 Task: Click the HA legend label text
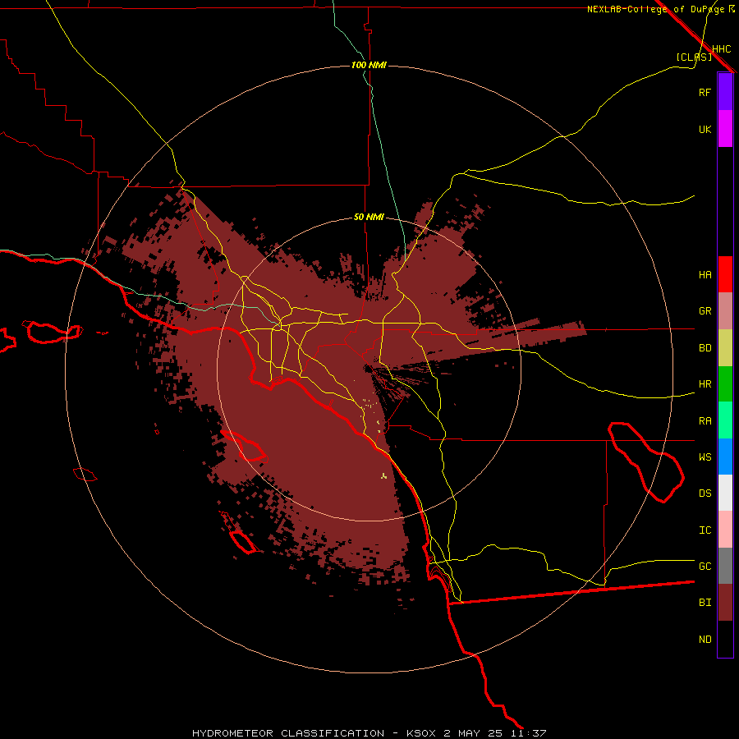[x=705, y=274]
